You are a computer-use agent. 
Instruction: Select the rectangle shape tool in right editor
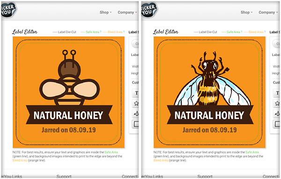(277, 124)
